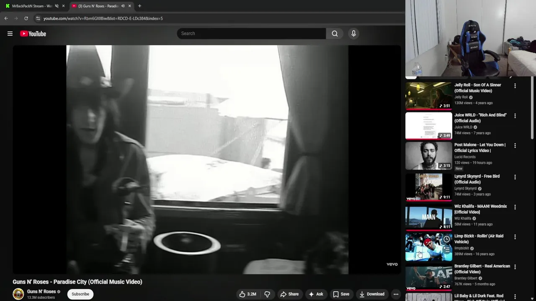
Task: Click the Lucid Records channel name
Action: (465, 157)
